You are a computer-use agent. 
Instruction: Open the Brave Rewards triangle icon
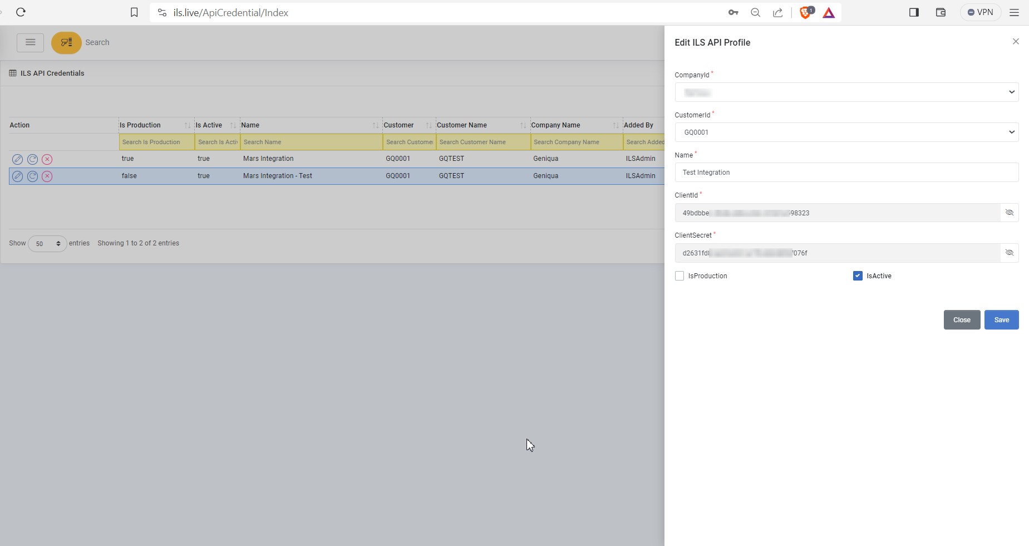828,12
